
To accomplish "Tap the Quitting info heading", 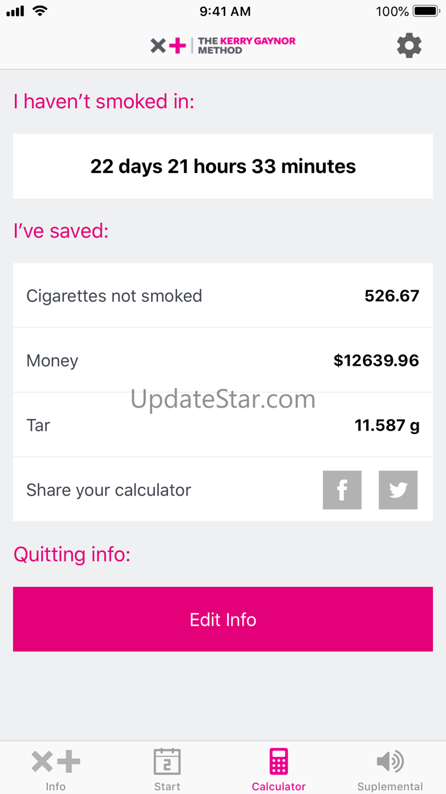I will [72, 555].
